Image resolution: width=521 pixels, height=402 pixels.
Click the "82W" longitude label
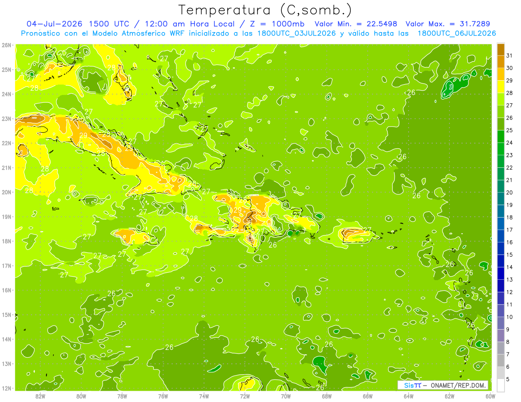pyautogui.click(x=40, y=396)
